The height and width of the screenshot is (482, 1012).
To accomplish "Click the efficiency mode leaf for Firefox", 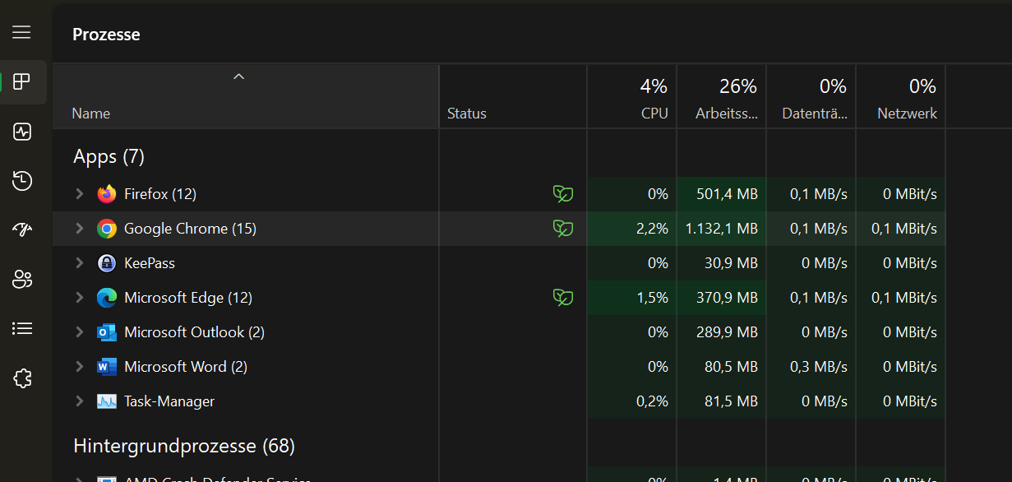I will pyautogui.click(x=563, y=194).
